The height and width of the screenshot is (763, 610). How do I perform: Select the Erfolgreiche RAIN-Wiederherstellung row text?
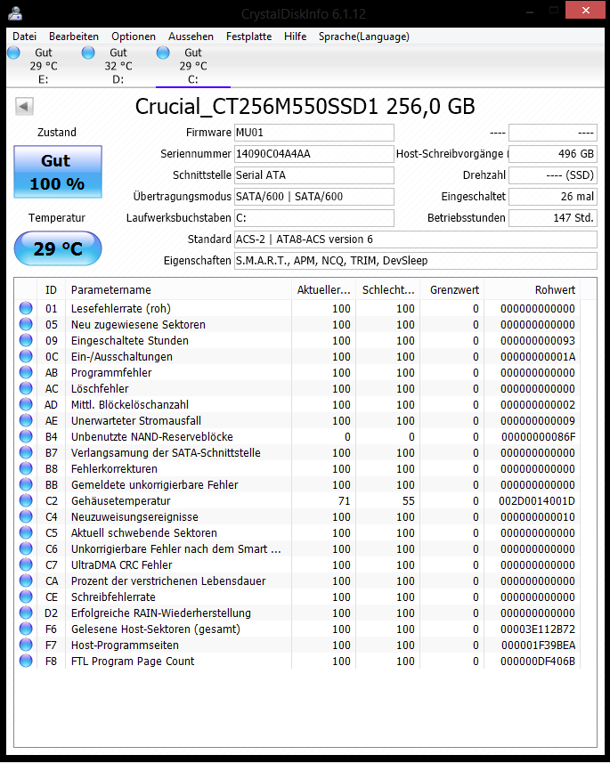161,613
